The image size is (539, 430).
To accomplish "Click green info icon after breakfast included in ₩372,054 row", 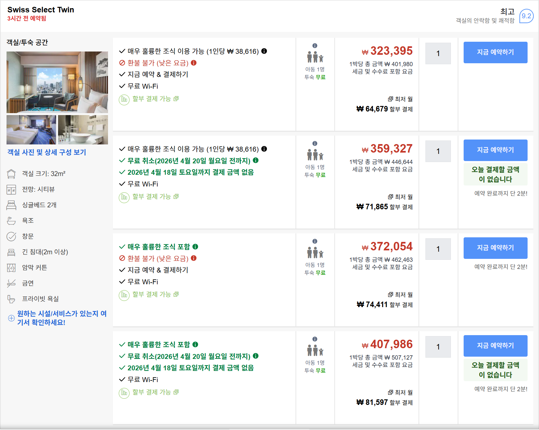I will point(195,246).
